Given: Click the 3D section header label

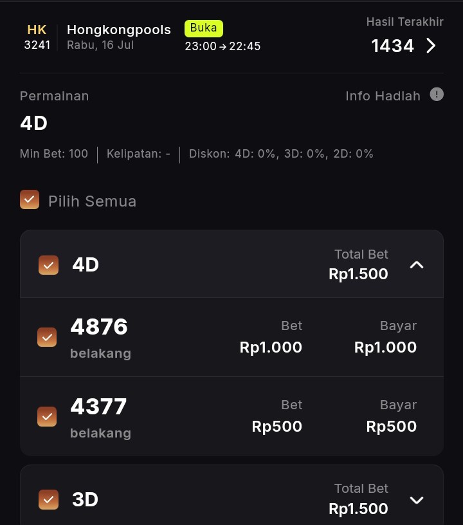Looking at the screenshot, I should point(85,499).
